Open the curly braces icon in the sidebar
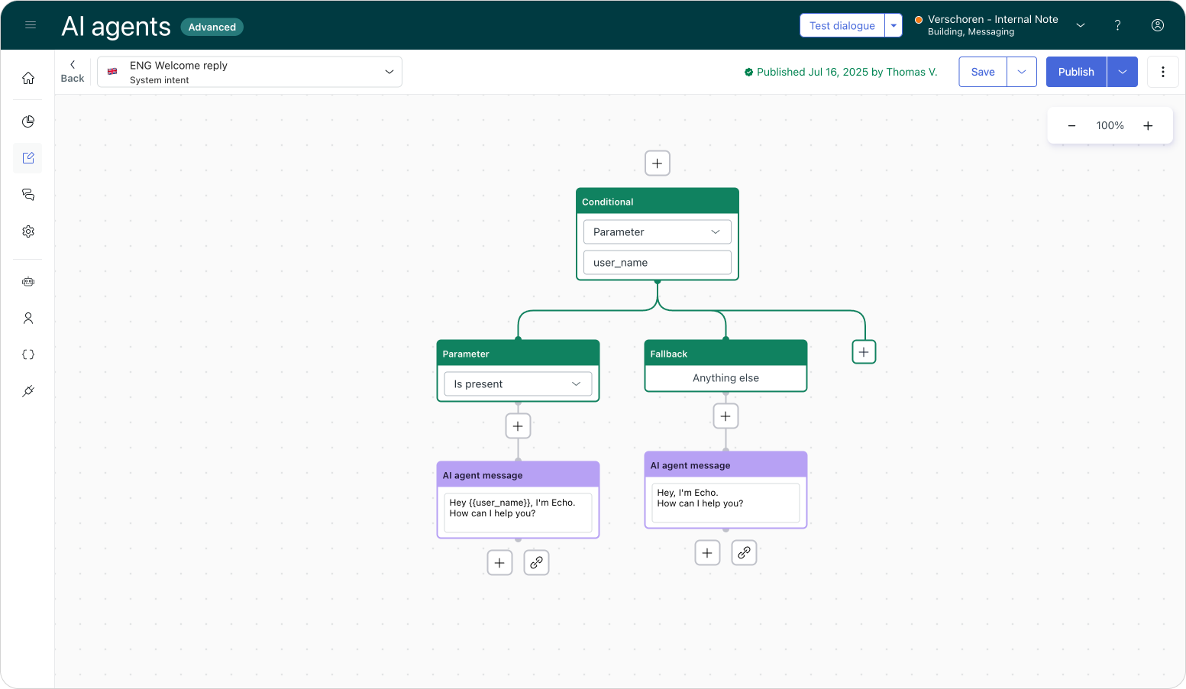 point(28,354)
